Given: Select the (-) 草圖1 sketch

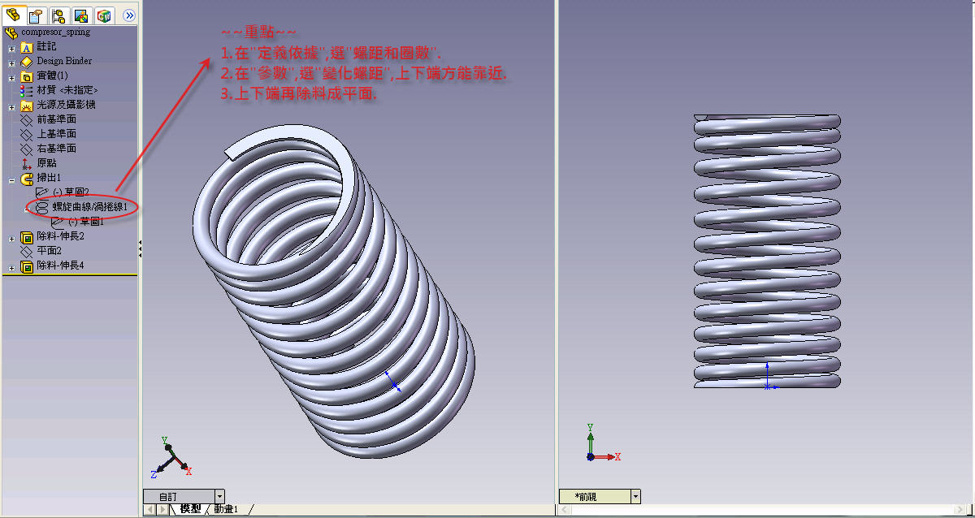Looking at the screenshot, I should tap(86, 222).
